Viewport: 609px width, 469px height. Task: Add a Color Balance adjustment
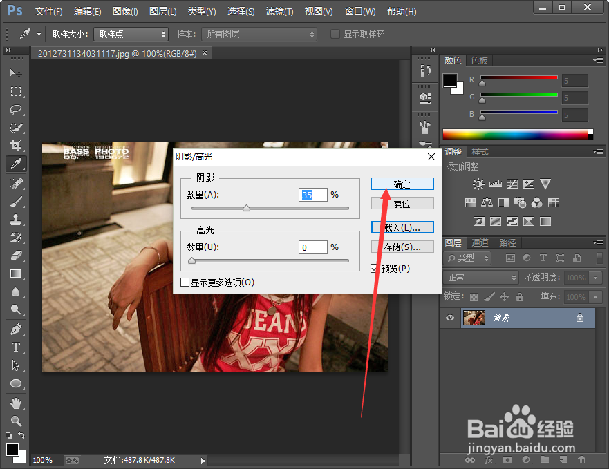pos(487,202)
